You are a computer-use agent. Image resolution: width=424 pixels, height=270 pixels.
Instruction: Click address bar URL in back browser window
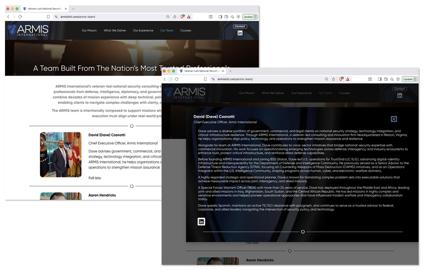[x=78, y=17]
